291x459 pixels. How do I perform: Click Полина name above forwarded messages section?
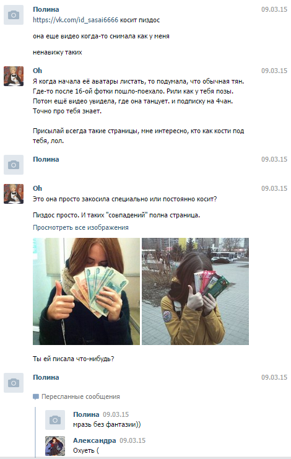[46, 377]
